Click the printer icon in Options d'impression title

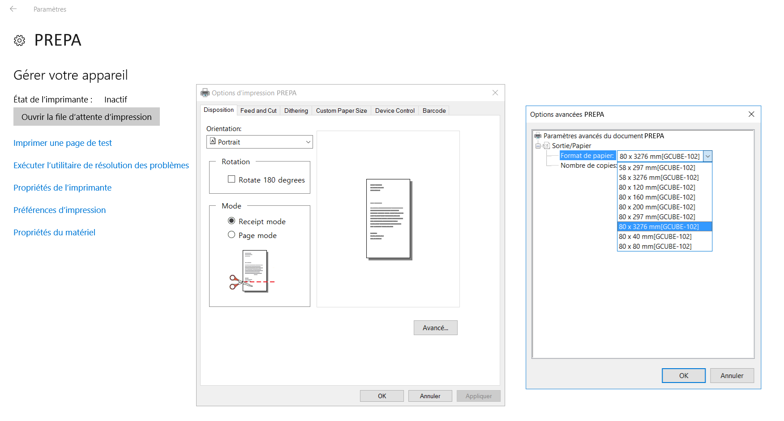click(x=205, y=93)
